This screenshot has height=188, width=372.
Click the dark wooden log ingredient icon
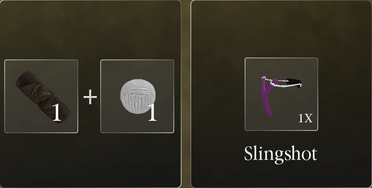pos(43,97)
